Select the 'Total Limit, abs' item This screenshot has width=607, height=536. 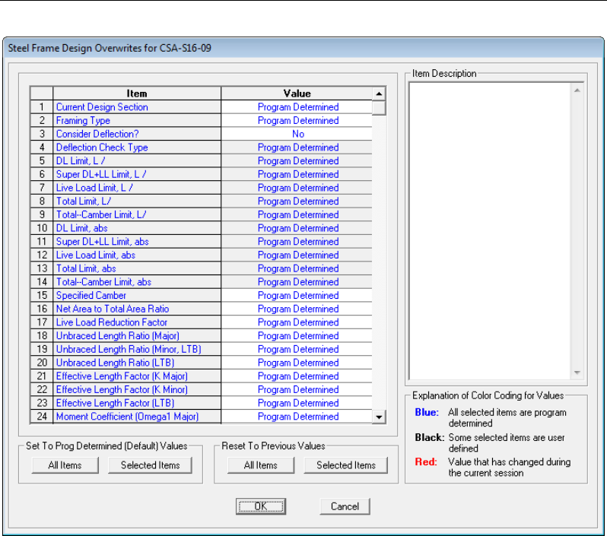coord(137,268)
